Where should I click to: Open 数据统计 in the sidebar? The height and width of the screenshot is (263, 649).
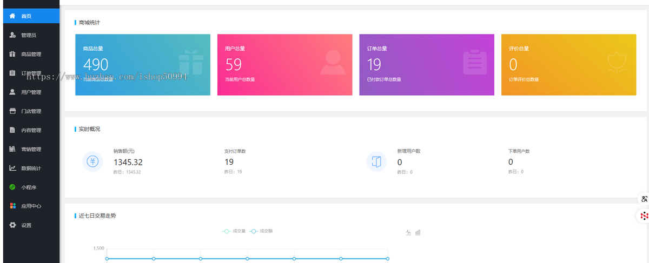pyautogui.click(x=31, y=168)
